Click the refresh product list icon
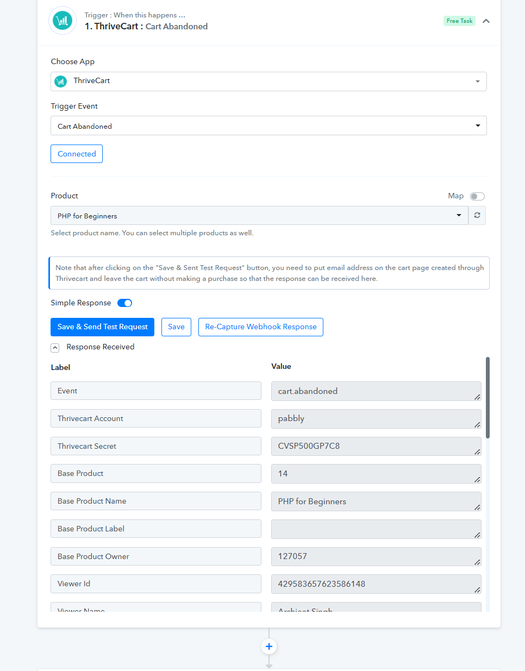This screenshot has width=525, height=671. [x=477, y=215]
